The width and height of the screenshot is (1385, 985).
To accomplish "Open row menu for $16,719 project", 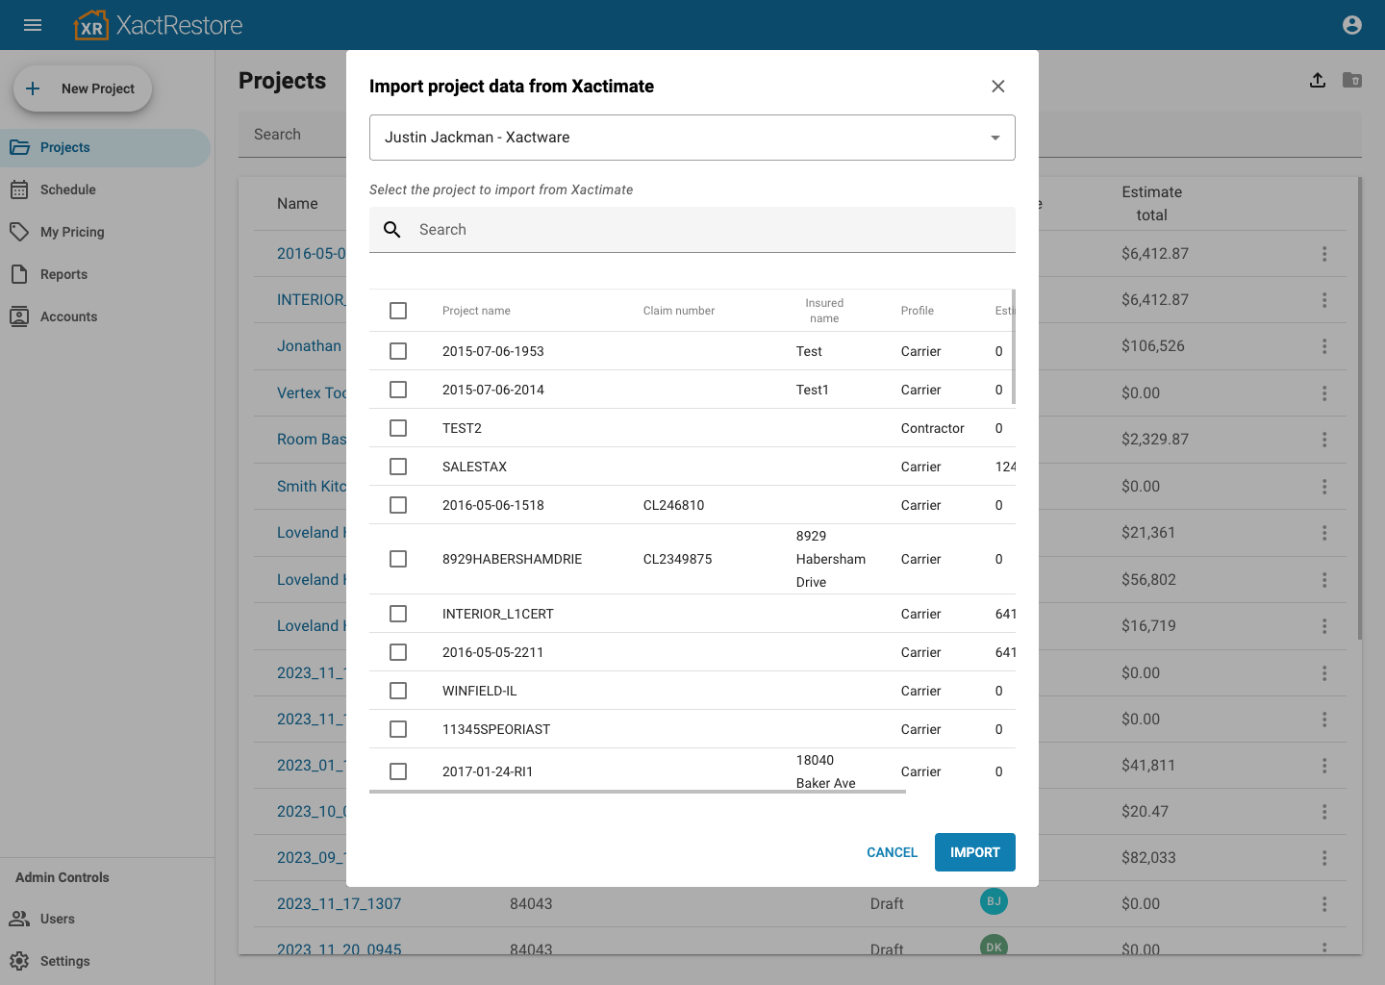I will [x=1324, y=626].
